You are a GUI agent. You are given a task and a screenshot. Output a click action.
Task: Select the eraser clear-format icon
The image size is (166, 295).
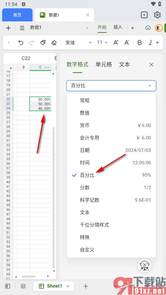(x=54, y=43)
